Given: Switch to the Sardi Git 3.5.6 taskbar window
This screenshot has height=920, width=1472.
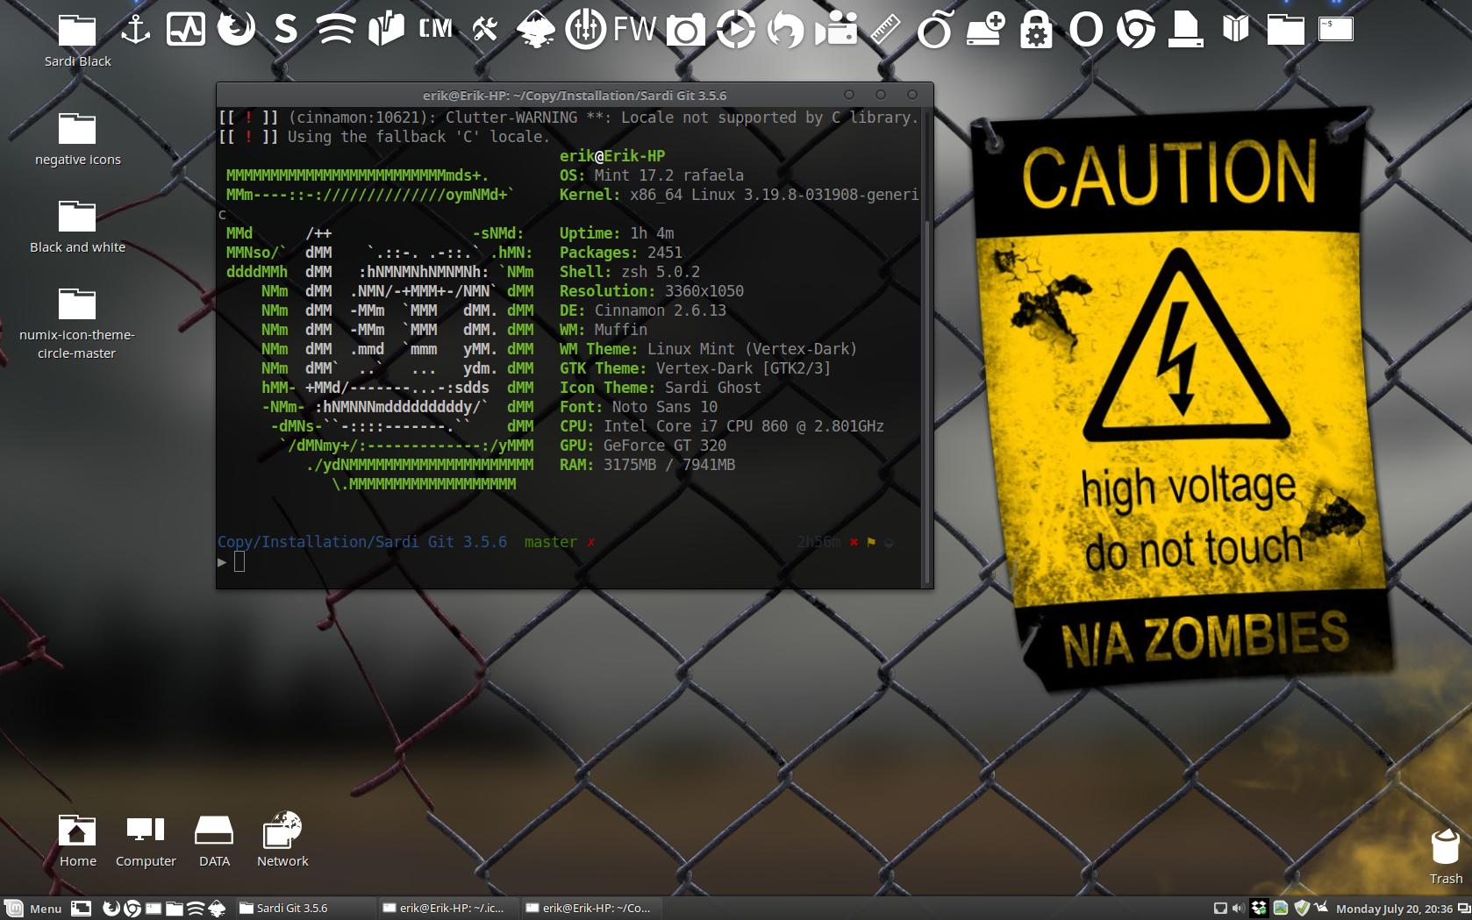Looking at the screenshot, I should (305, 909).
